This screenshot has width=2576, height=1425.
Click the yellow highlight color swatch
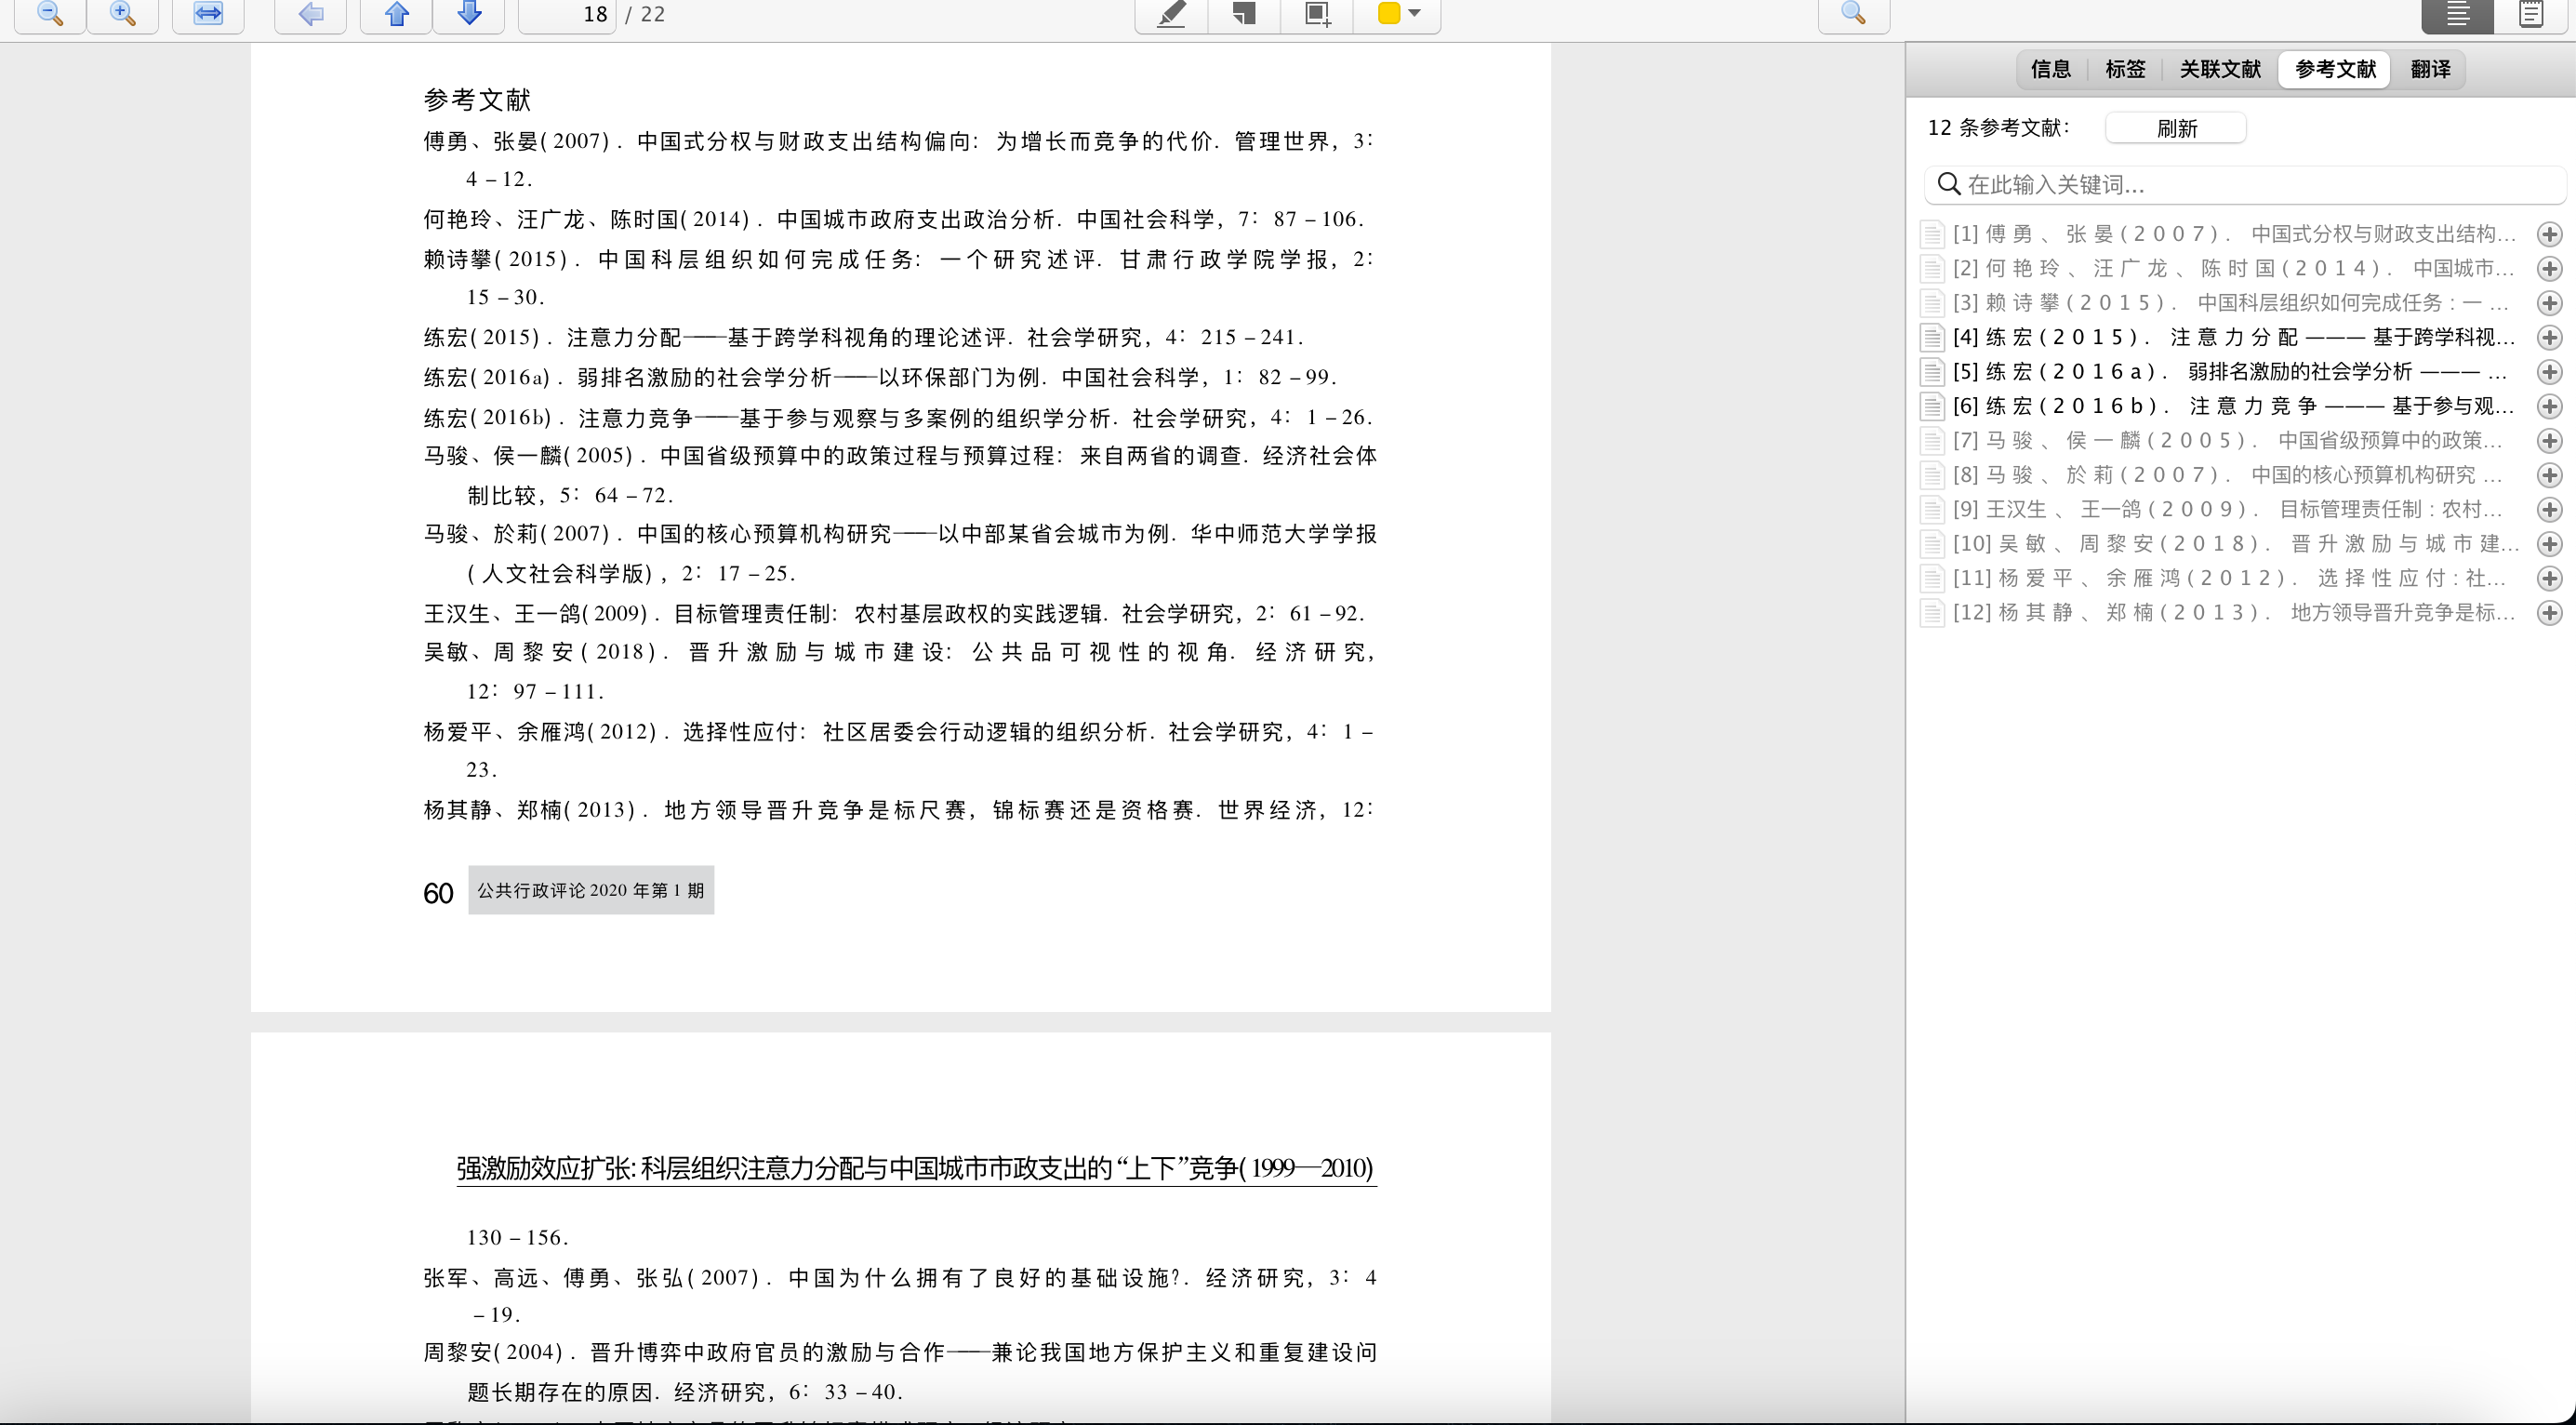pyautogui.click(x=1389, y=15)
